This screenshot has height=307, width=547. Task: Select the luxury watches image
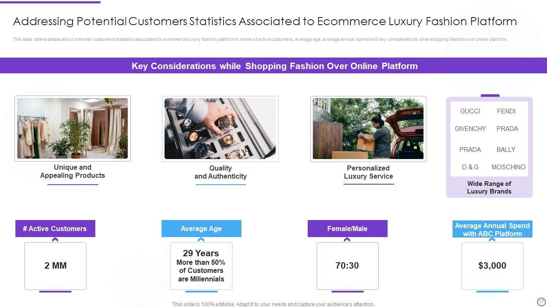click(220, 129)
